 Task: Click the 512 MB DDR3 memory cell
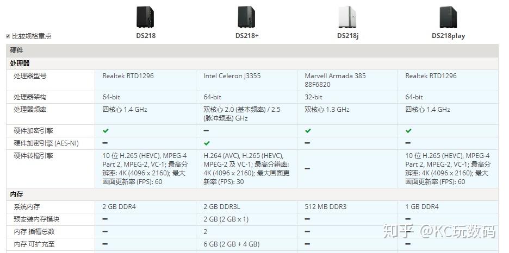pos(347,207)
